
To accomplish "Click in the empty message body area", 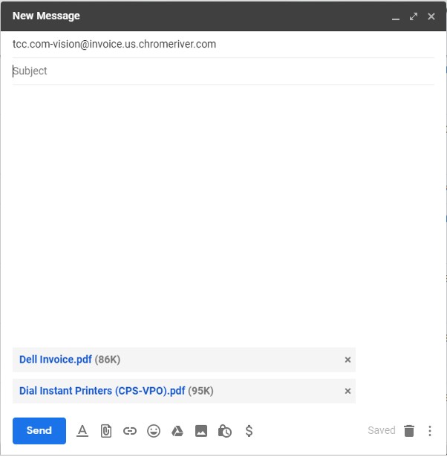I will click(x=223, y=215).
